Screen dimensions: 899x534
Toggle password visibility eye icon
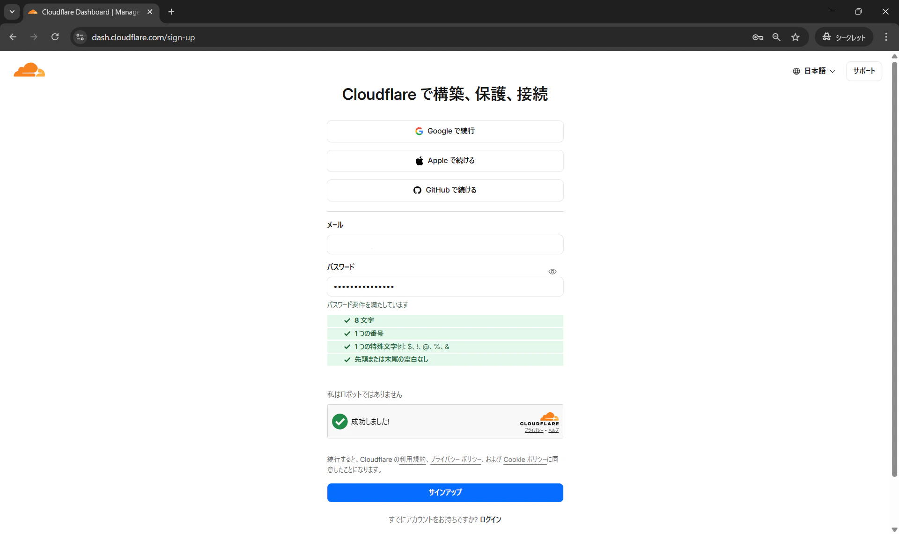553,272
